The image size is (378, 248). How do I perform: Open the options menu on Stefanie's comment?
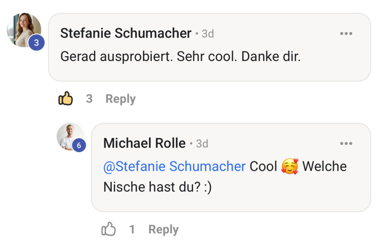click(x=346, y=33)
